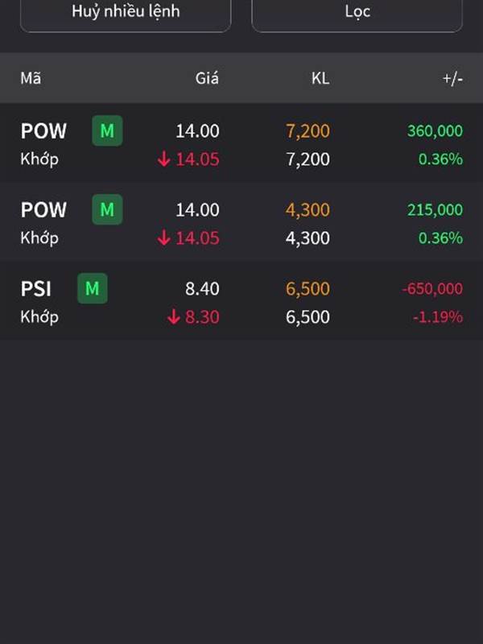Open the POW order with 360,000 gain
483x644 pixels.
[242, 144]
